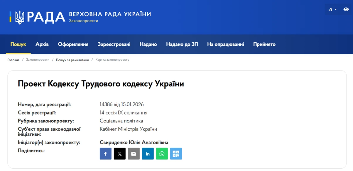The height and width of the screenshot is (171, 353).
Task: Select the highlighted Пошук tab
Action: coord(18,44)
